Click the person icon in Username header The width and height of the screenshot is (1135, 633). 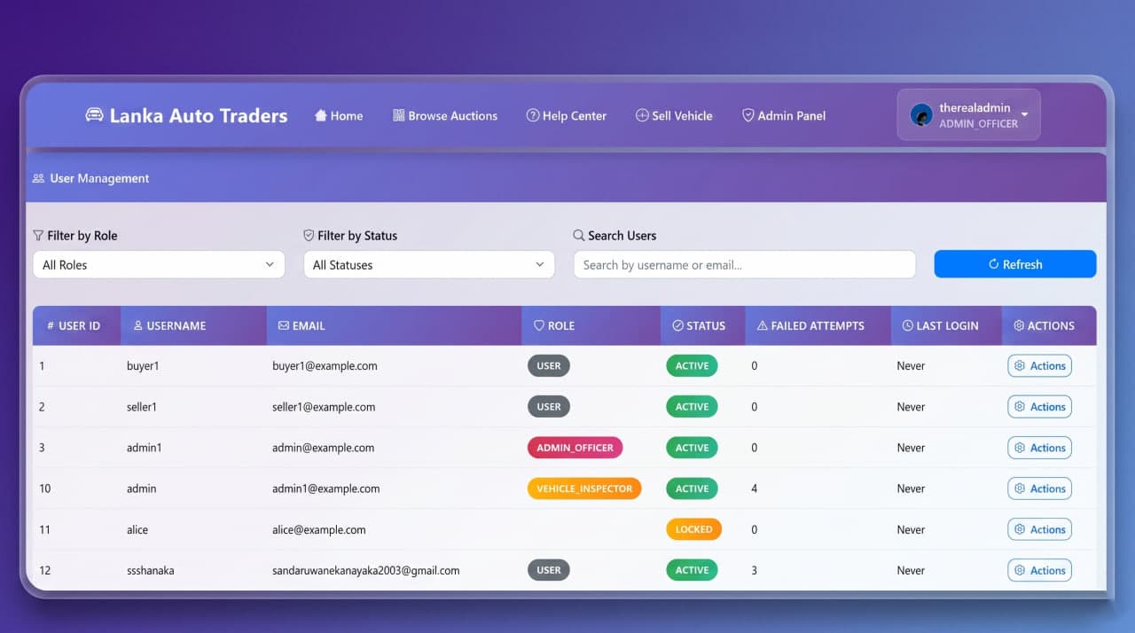137,326
